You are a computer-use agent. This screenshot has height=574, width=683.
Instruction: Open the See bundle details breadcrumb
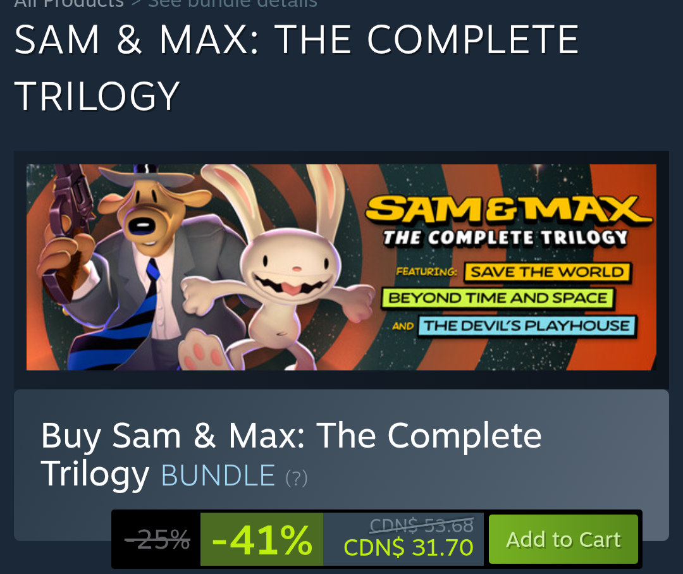pyautogui.click(x=233, y=4)
